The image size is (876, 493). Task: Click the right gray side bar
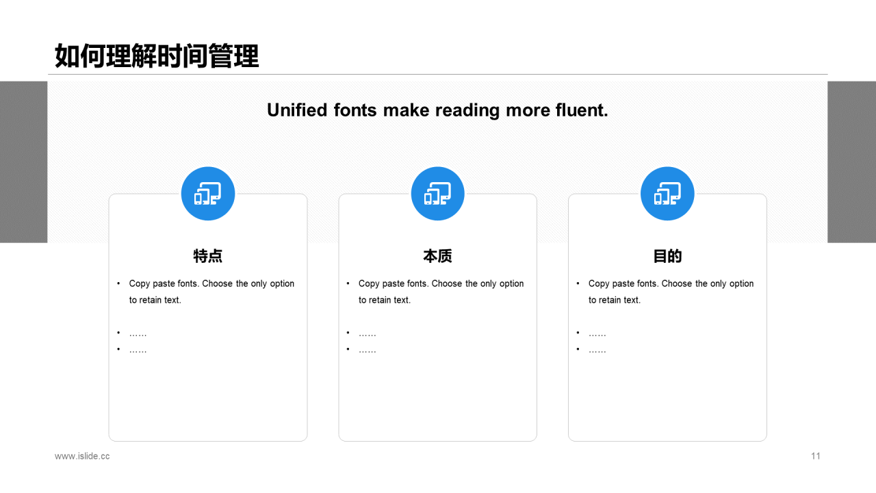tap(852, 161)
